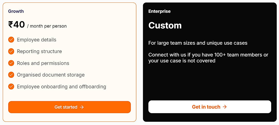Screen dimensions: 279x125
Task: Click the Reporting structure feature text
Action: [x=39, y=51]
